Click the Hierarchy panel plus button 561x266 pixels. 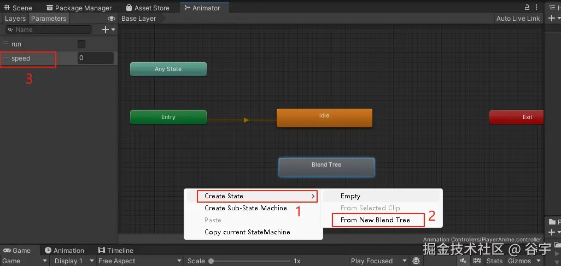click(x=551, y=18)
